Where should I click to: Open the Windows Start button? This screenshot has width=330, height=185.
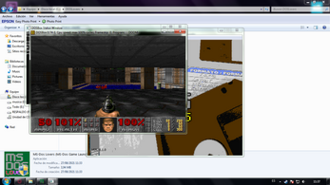coord(6,181)
